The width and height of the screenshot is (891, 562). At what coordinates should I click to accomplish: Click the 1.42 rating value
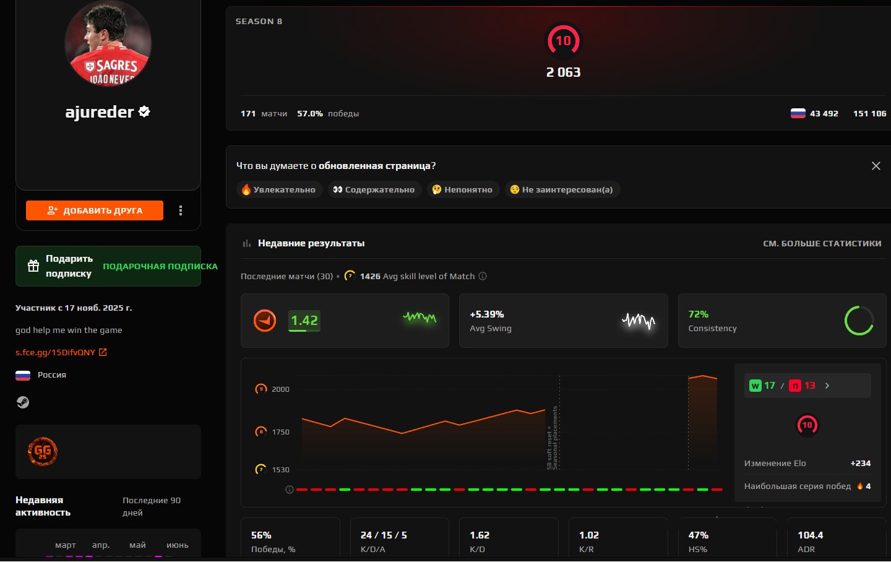click(304, 321)
